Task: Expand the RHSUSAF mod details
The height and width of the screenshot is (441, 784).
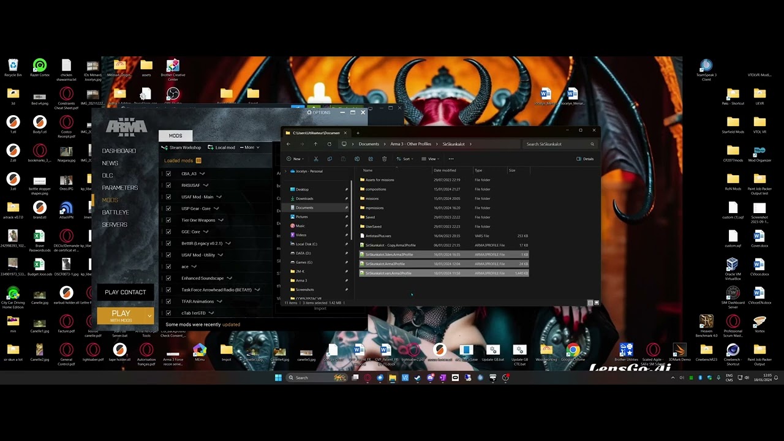Action: [206, 186]
